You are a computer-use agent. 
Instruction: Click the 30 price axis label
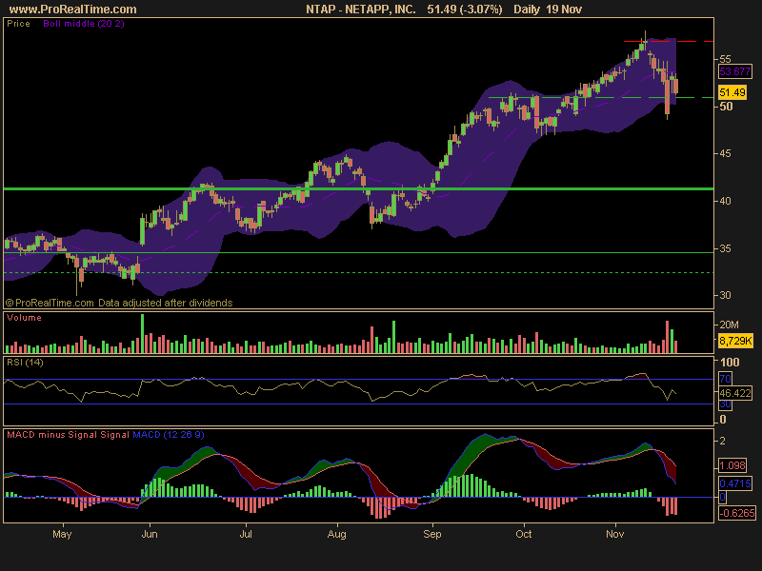coord(725,295)
